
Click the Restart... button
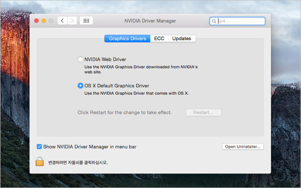[x=204, y=112]
